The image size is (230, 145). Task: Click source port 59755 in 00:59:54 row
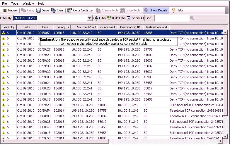[x=102, y=111]
